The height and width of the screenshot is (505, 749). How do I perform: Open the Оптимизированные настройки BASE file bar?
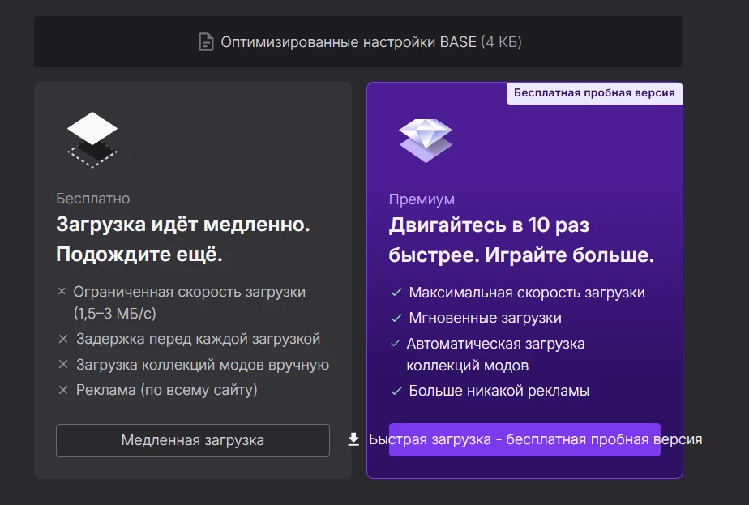click(358, 42)
